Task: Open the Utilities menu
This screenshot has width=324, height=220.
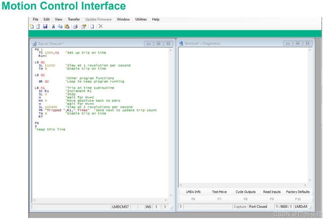Action: (141, 19)
